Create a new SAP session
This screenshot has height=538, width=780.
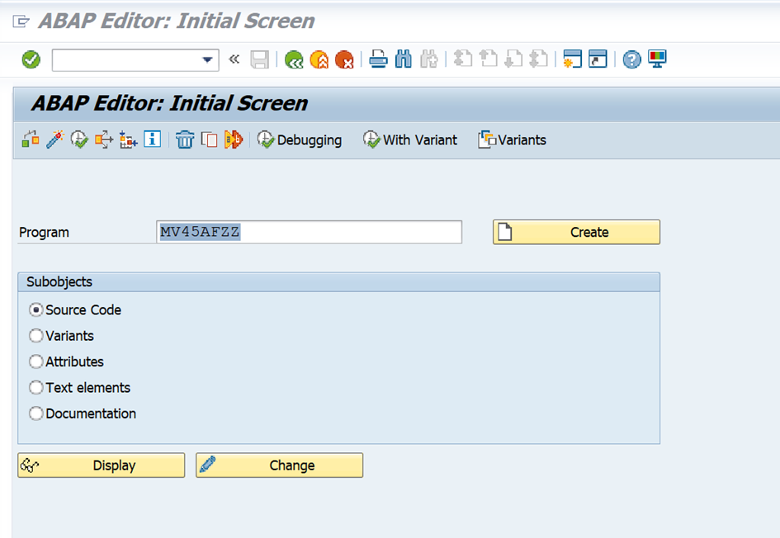pyautogui.click(x=573, y=59)
